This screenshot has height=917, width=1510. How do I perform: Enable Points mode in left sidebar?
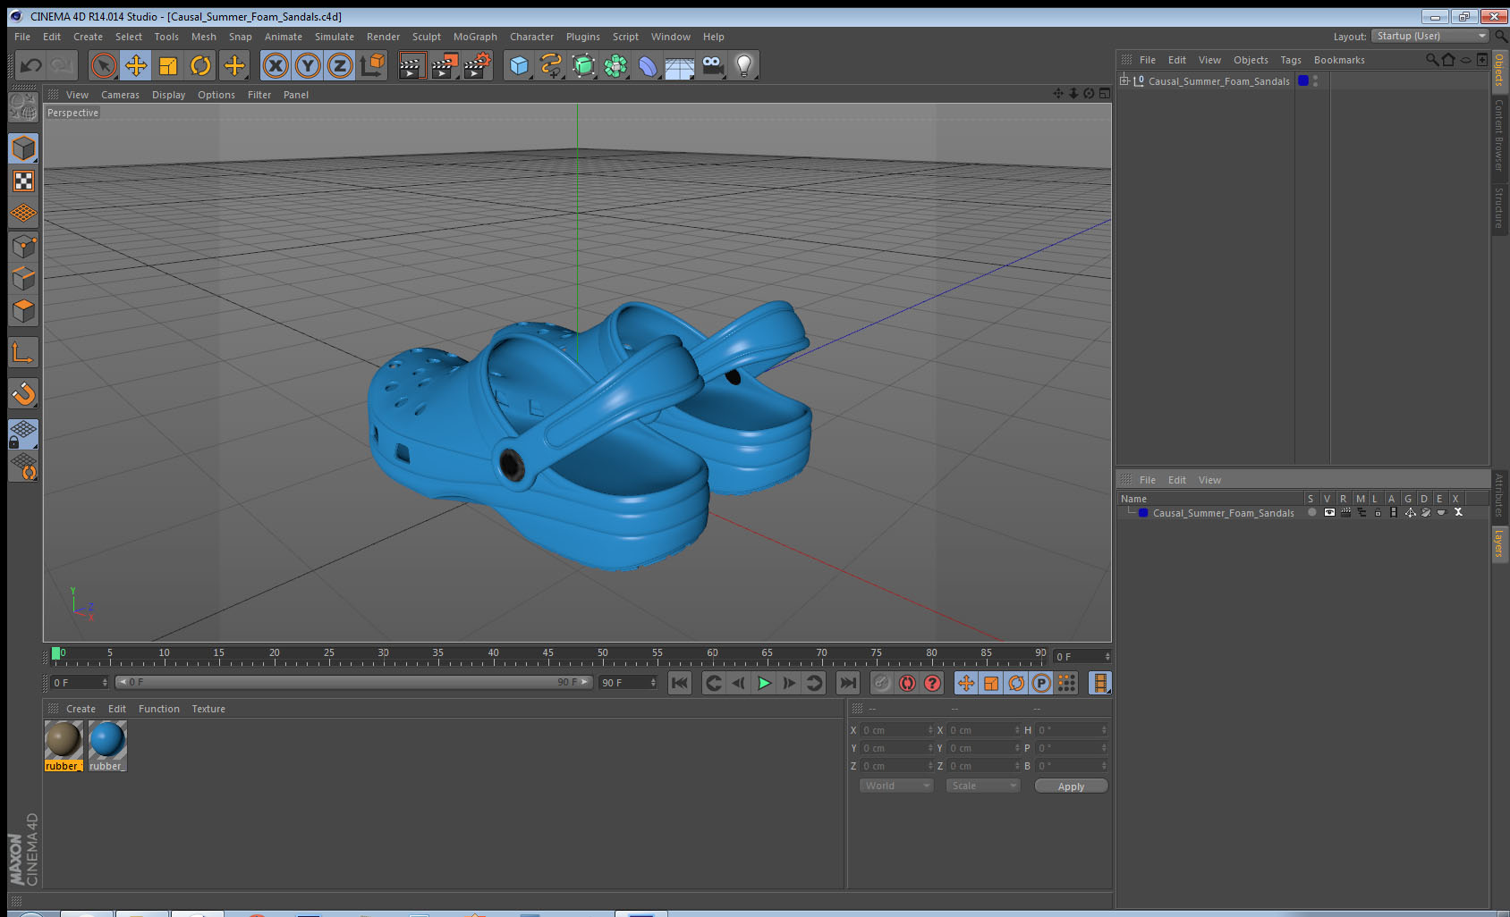(23, 247)
